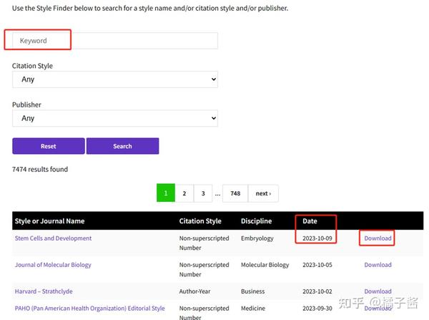
Task: Click the Date column header
Action: 310,221
